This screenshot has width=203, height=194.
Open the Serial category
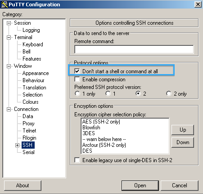(28, 152)
